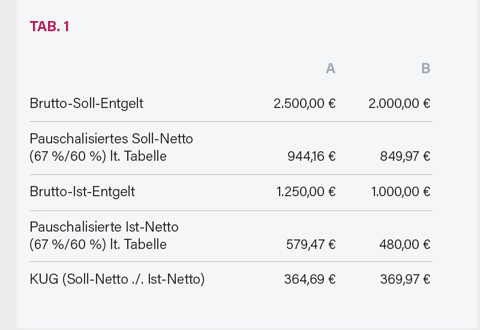Select the 2.000,00 € value
The height and width of the screenshot is (330, 480).
(x=399, y=103)
